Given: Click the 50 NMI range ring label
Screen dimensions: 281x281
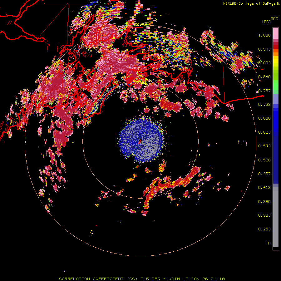Looking at the screenshot, I should [140, 82].
